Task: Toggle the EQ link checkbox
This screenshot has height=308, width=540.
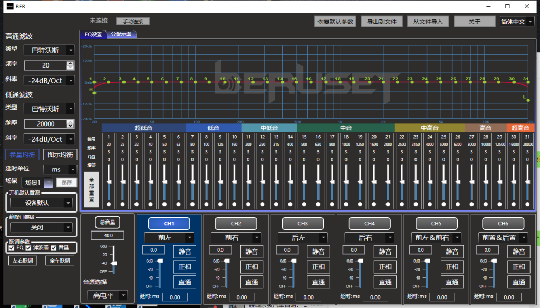Action: point(12,248)
